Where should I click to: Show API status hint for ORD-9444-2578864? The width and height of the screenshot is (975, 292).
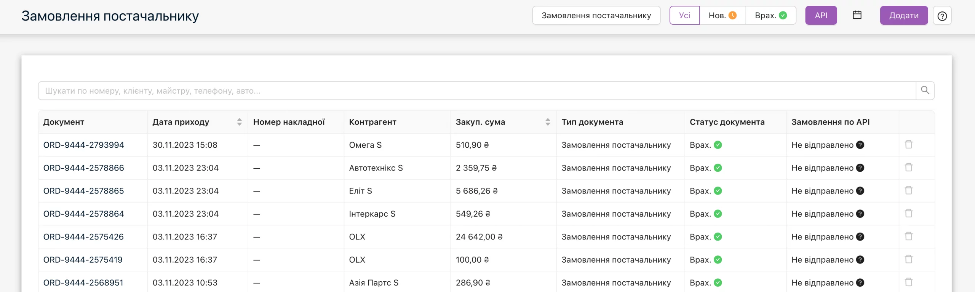pyautogui.click(x=860, y=214)
